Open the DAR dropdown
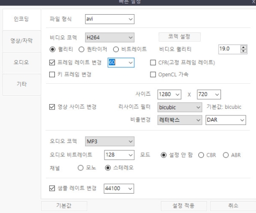The width and height of the screenshot is (256, 213). pos(226,120)
